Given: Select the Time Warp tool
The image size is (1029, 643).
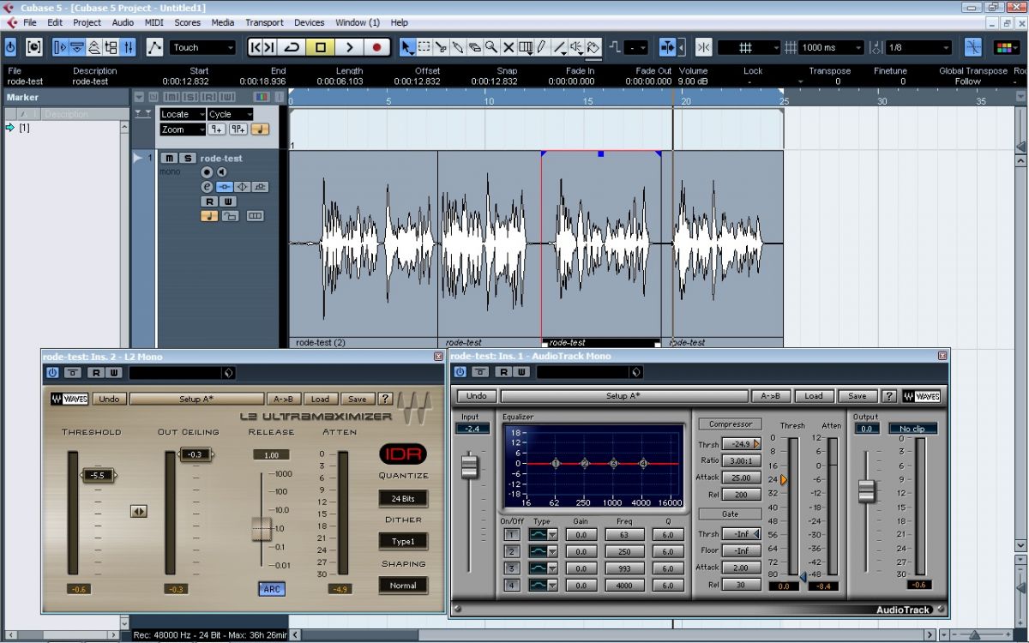Looking at the screenshot, I should 526,47.
